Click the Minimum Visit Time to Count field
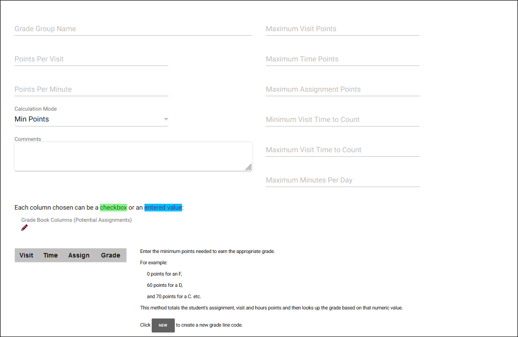This screenshot has width=518, height=337. 343,120
